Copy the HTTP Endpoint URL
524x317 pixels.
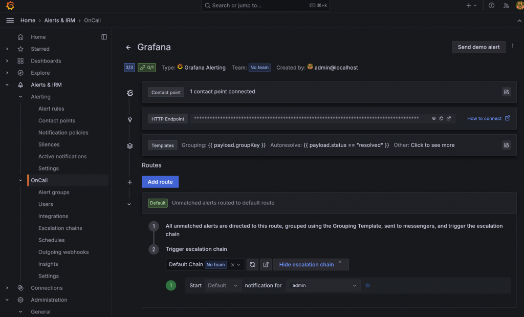point(441,118)
